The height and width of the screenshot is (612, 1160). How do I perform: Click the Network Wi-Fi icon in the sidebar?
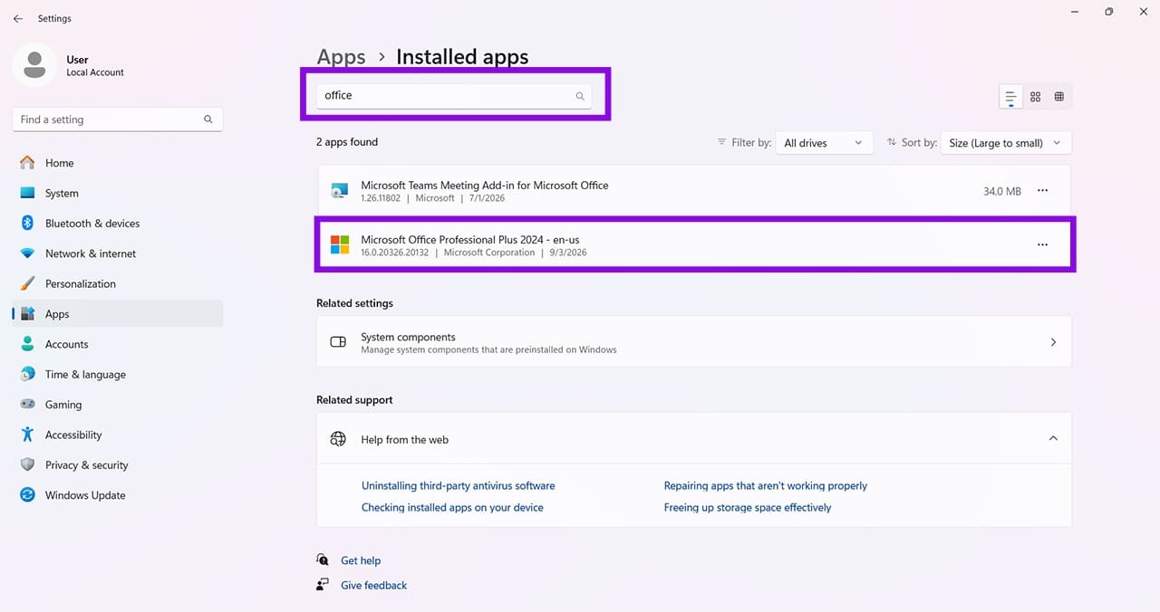27,253
